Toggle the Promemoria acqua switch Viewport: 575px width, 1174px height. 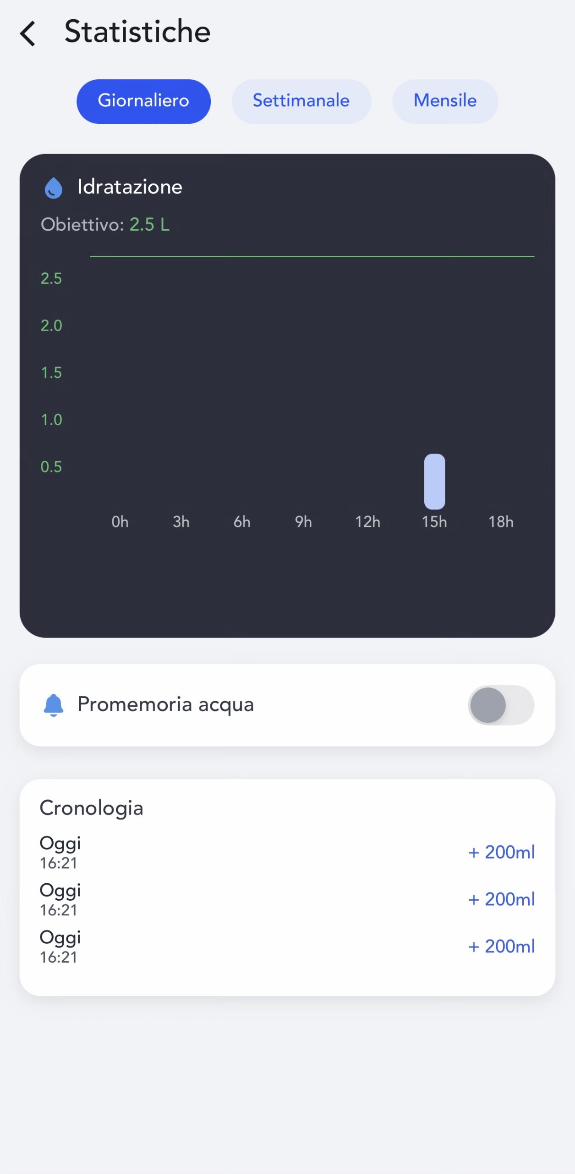[x=500, y=705]
